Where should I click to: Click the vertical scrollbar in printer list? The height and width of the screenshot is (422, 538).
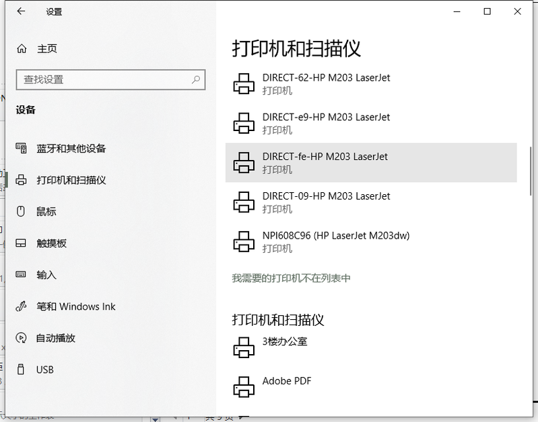pos(531,171)
